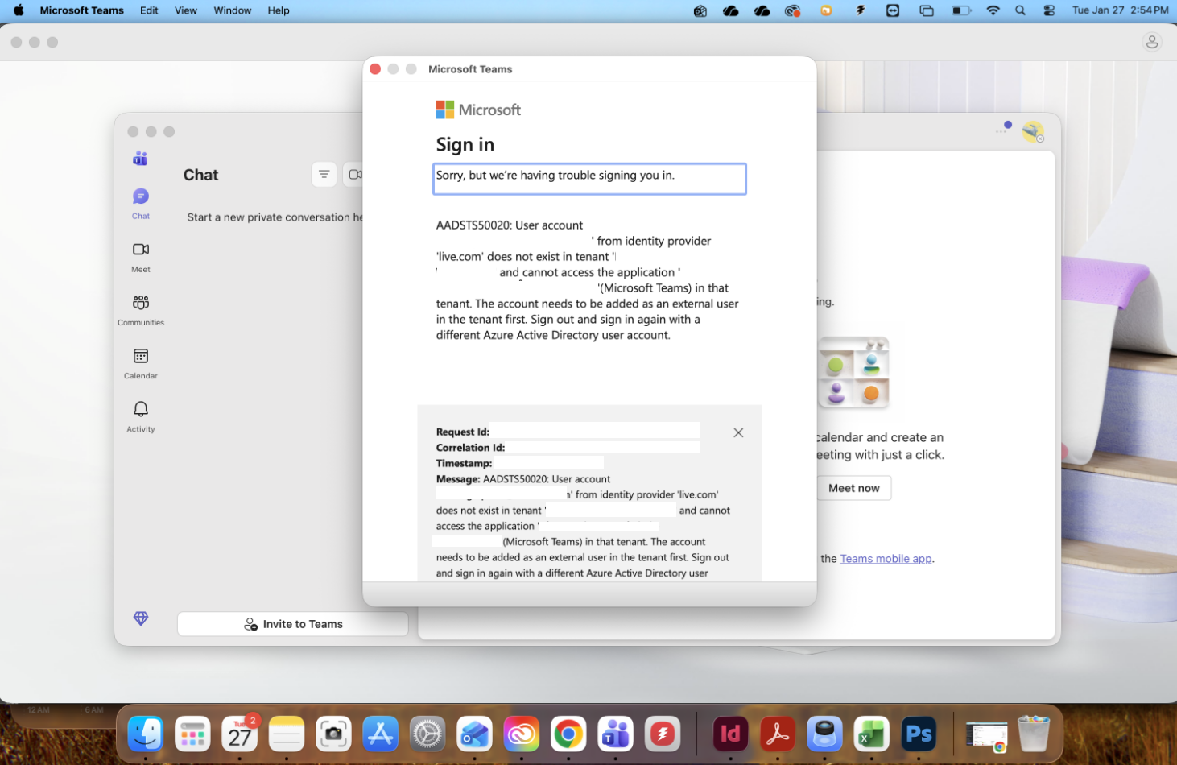Image resolution: width=1177 pixels, height=765 pixels.
Task: Open the Teams mobile app link
Action: click(x=886, y=559)
